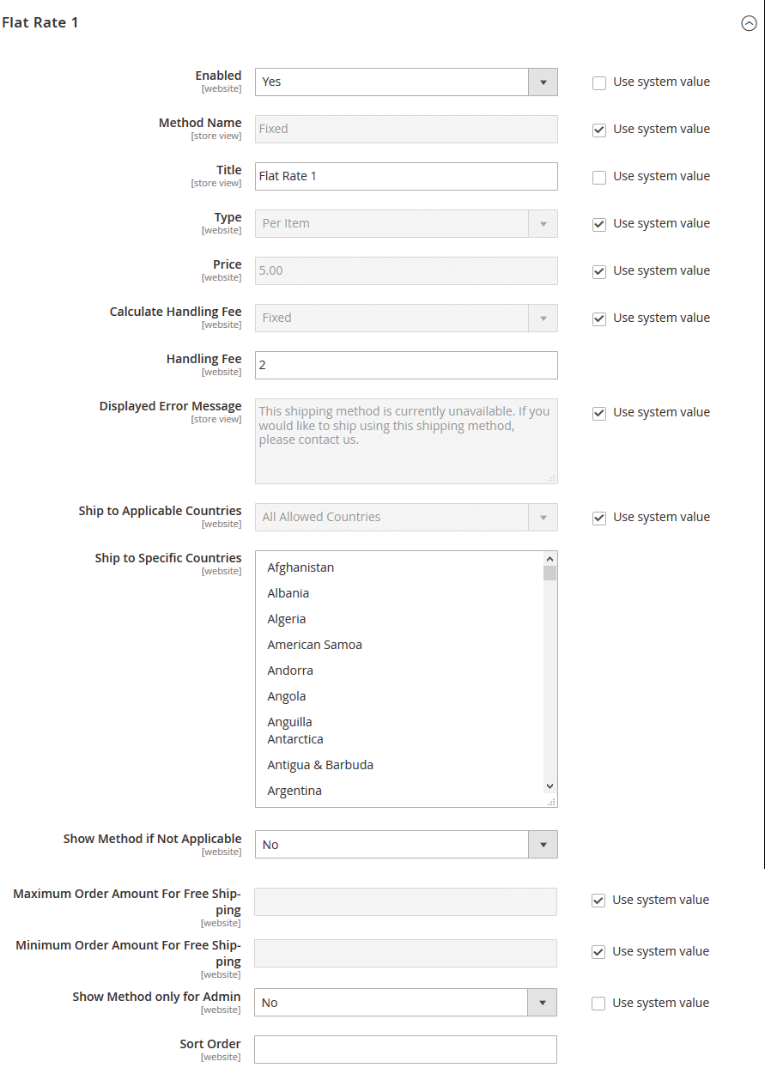Screen dimensions: 765x1080
Task: Uncheck system value for Displayed Error Message
Action: (x=599, y=413)
